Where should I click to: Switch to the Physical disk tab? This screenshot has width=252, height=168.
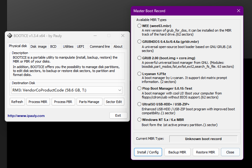point(18,46)
